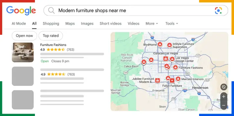This screenshot has height=116, width=234.
Task: Click the Las Vegas Design Center label
Action: click(185, 60)
